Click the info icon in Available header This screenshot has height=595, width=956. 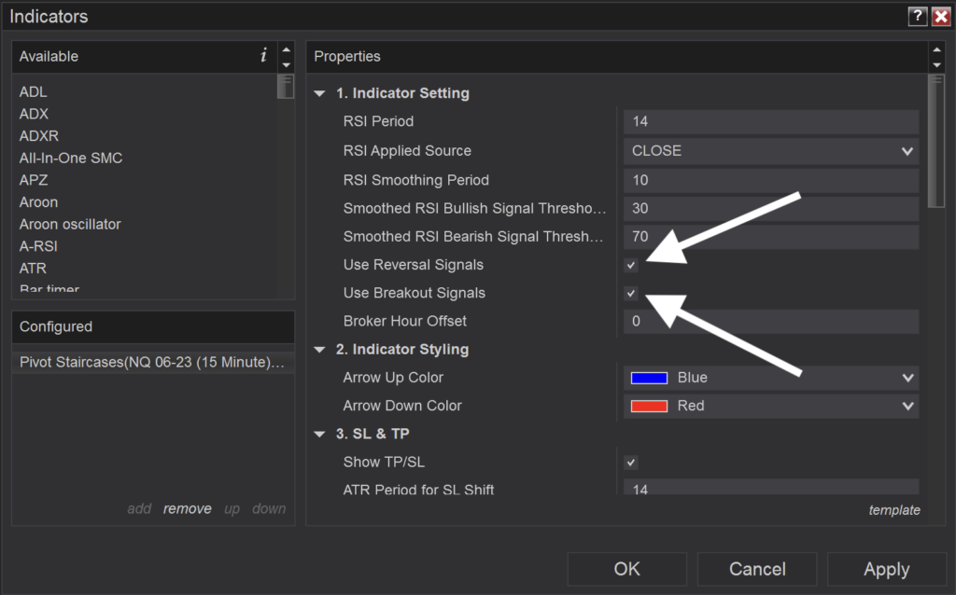(x=263, y=55)
